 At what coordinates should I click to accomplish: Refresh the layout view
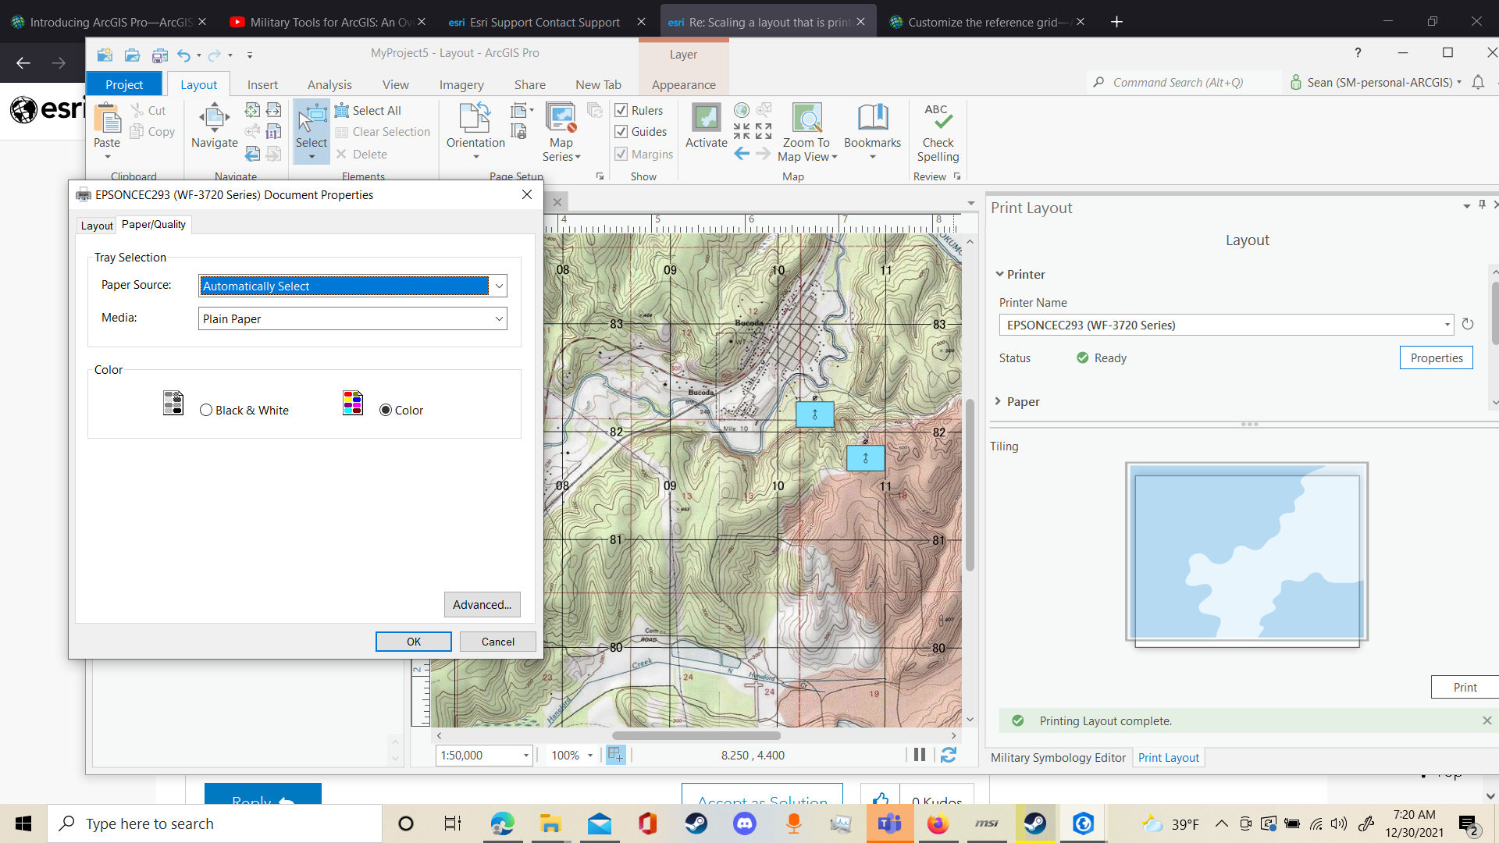pos(948,755)
